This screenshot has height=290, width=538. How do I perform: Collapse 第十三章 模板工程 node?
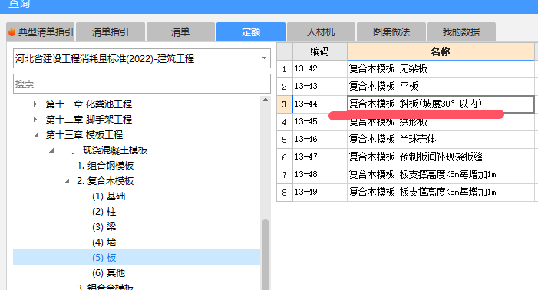click(36, 135)
